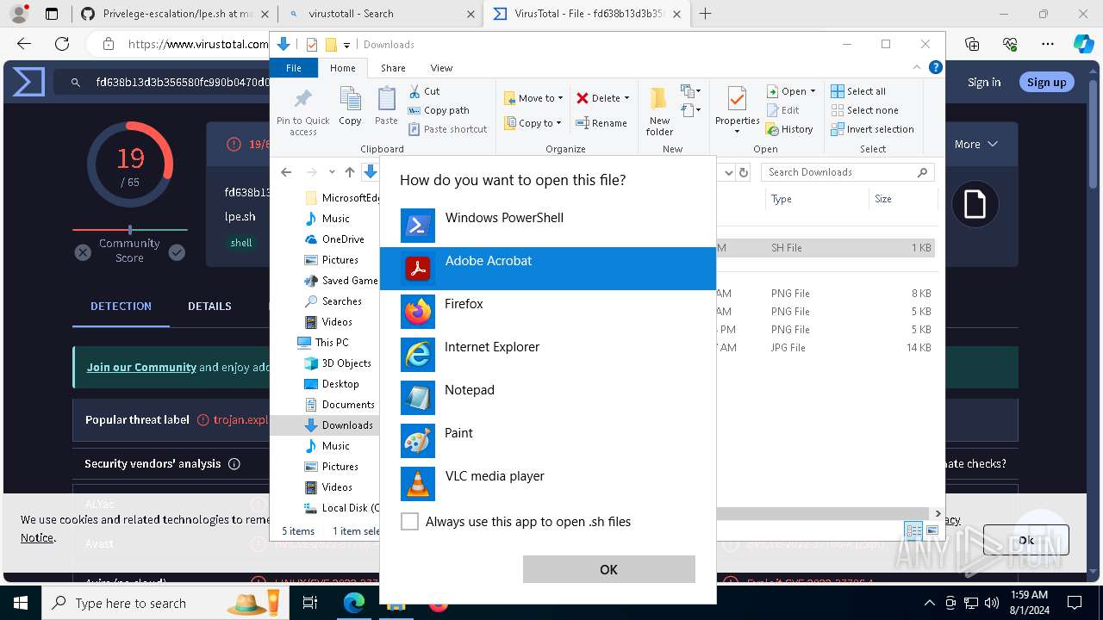The width and height of the screenshot is (1103, 620).
Task: Click Cut in the Clipboard group
Action: 424,91
